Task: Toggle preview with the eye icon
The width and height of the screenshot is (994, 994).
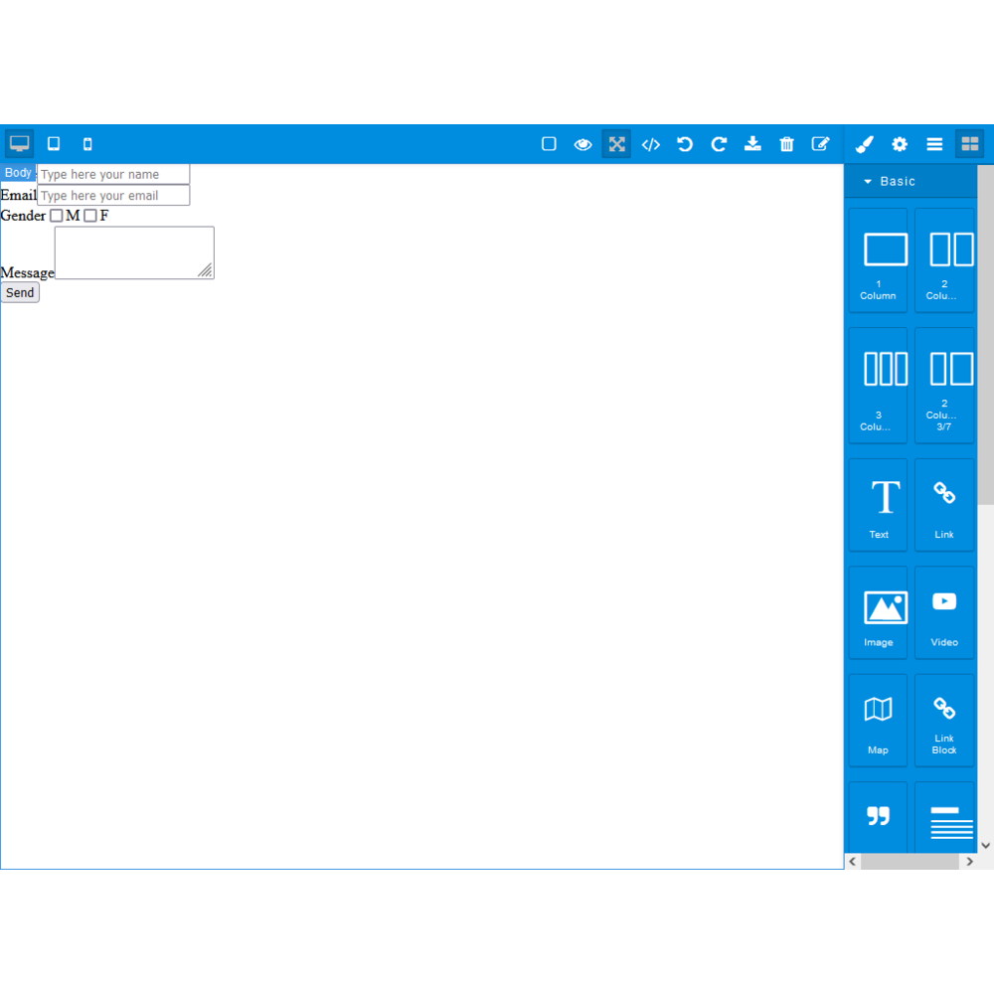Action: (x=582, y=144)
